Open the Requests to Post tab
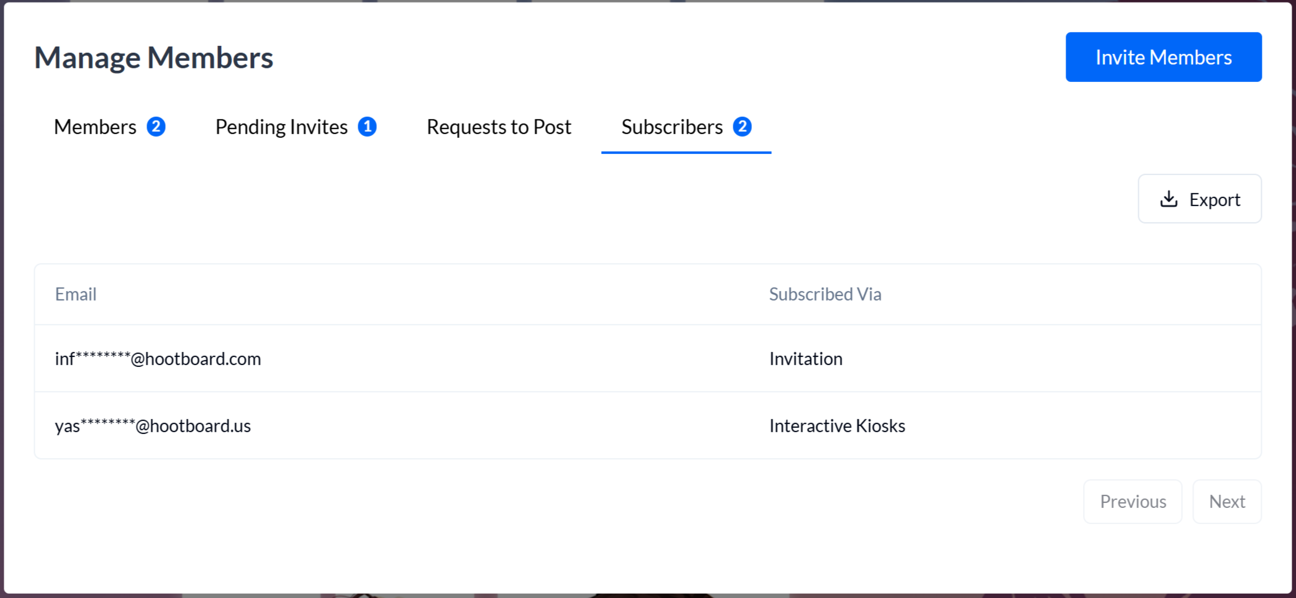The width and height of the screenshot is (1296, 598). tap(499, 127)
